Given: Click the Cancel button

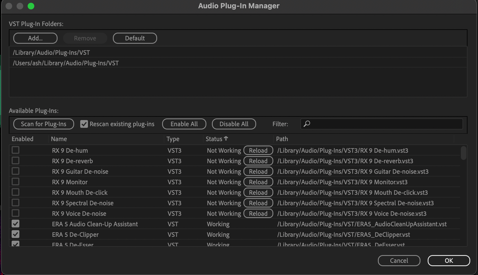Looking at the screenshot, I should [399, 261].
